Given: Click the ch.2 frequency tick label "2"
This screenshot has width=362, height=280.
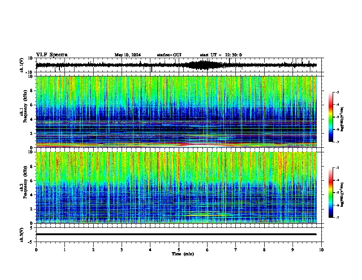Looking at the screenshot, I should 32,209.
